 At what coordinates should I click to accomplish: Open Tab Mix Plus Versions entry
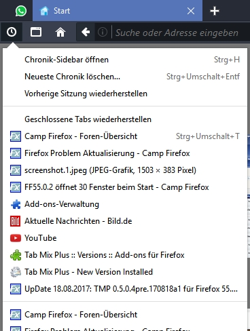tap(125, 255)
